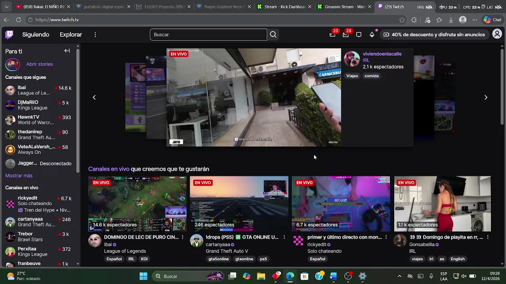Open DjMaRiiO channel in sidebar
Screen dimensions: 506x284
38,105
